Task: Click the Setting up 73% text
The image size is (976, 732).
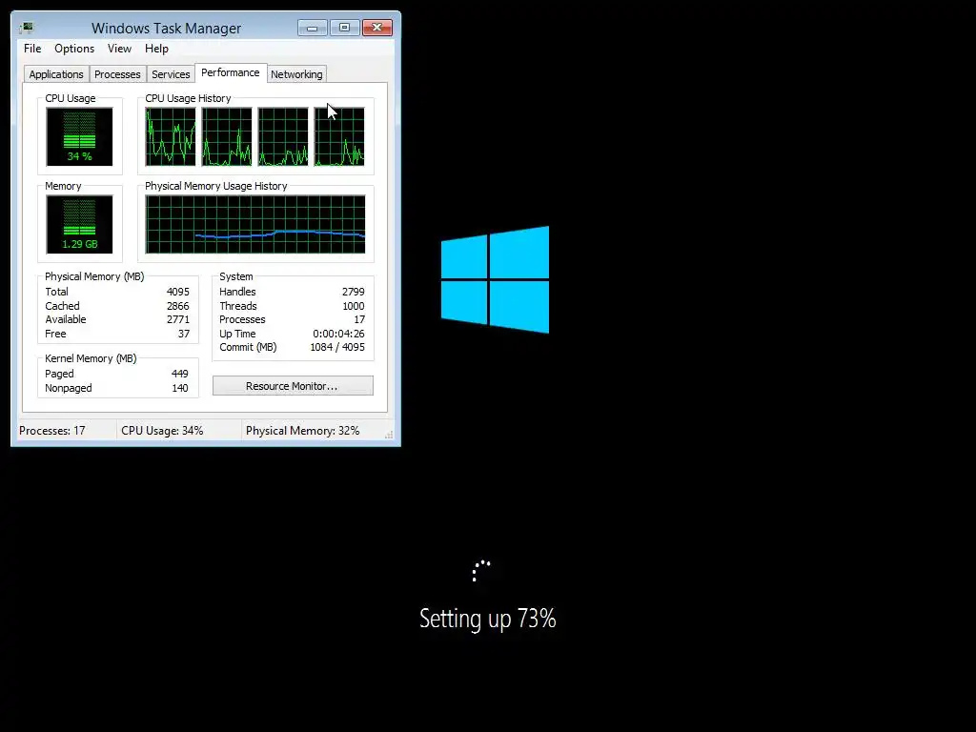Action: (487, 619)
